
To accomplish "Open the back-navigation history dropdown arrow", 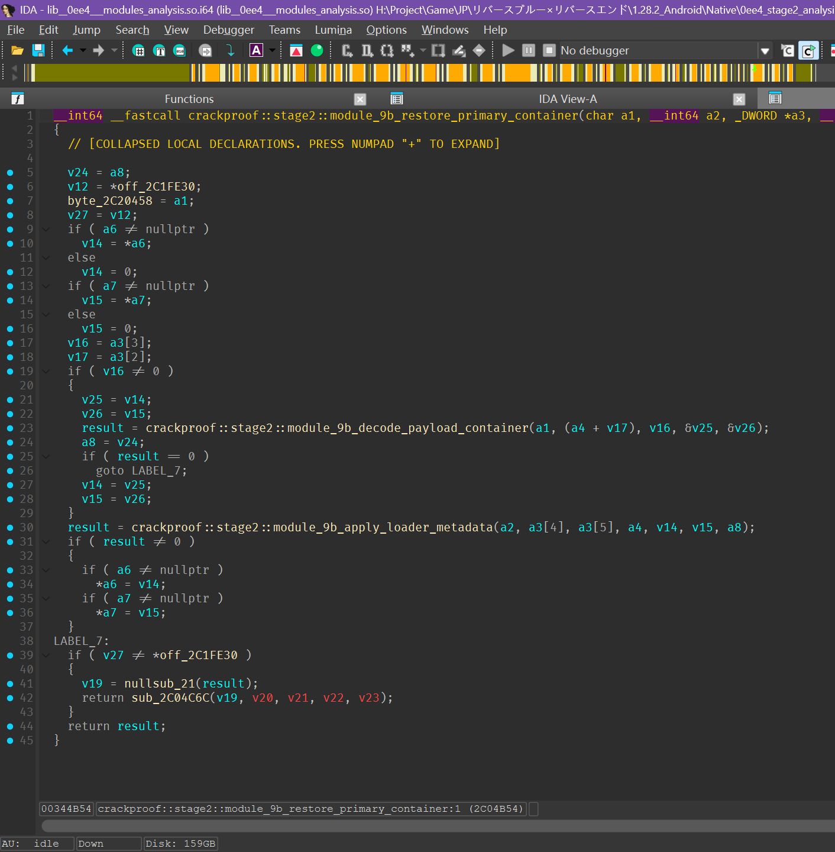I will [83, 51].
